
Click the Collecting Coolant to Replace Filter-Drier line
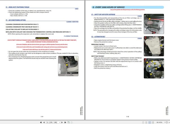22,29
